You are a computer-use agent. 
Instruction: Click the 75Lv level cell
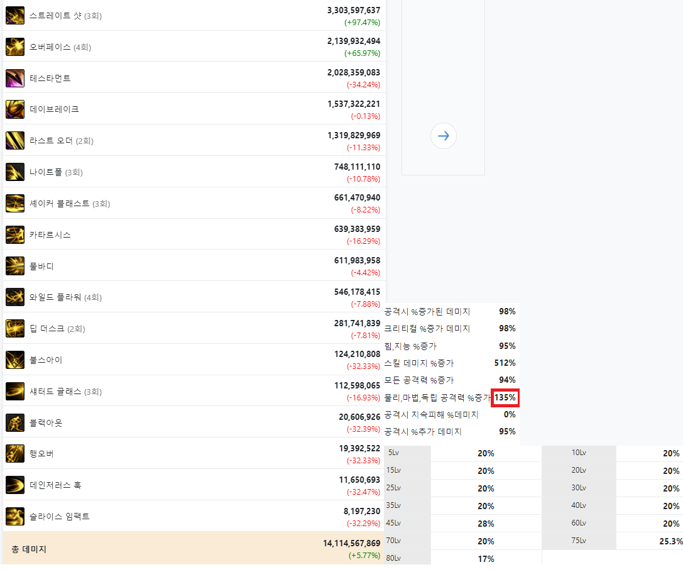(x=579, y=541)
